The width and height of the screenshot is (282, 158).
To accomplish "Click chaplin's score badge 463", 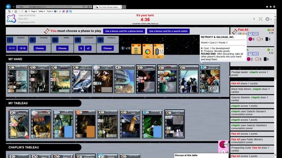I will [253, 54].
